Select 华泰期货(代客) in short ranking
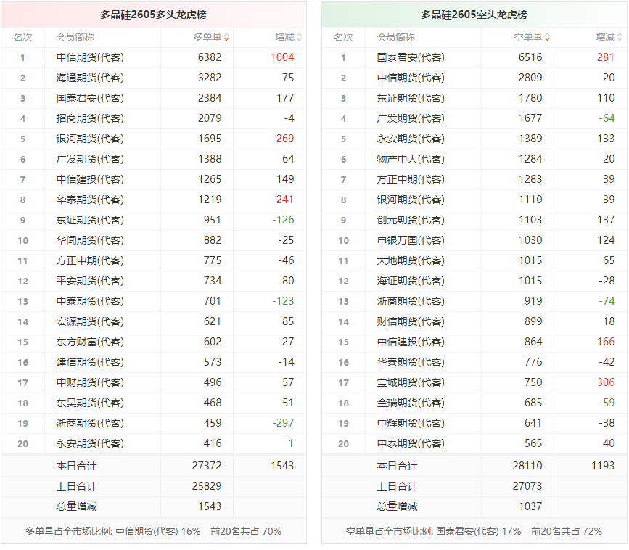 (x=411, y=362)
